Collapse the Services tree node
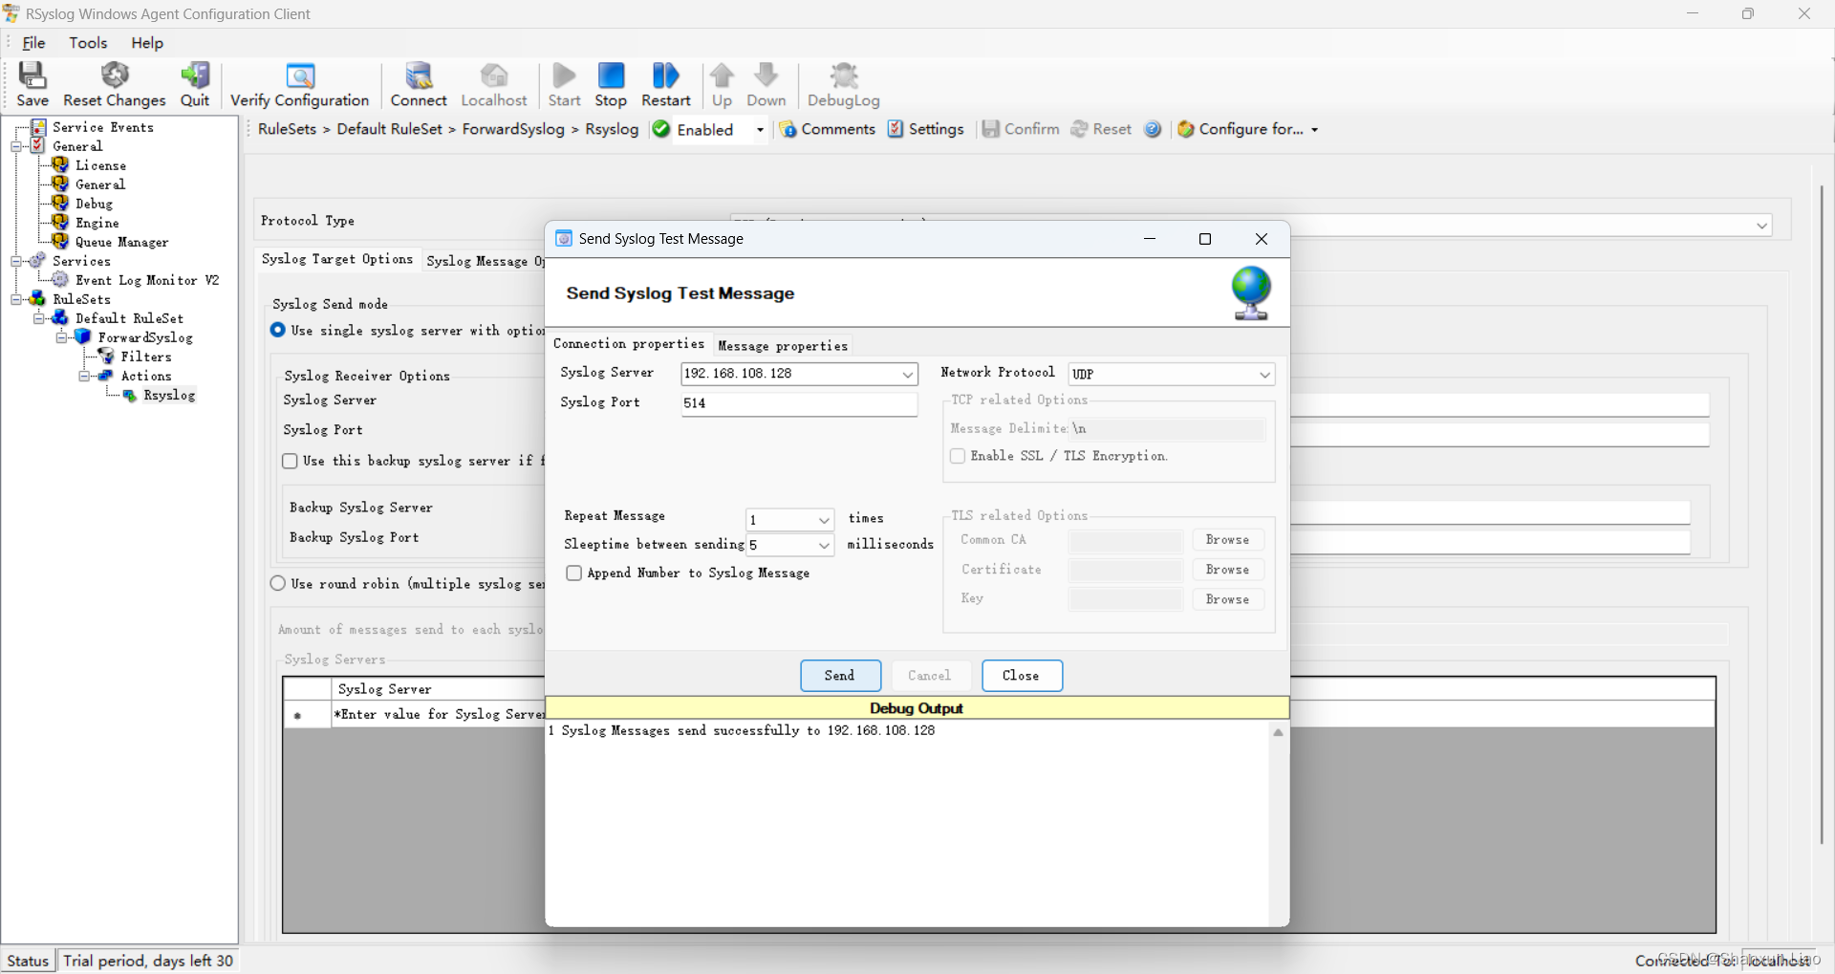 pos(16,260)
